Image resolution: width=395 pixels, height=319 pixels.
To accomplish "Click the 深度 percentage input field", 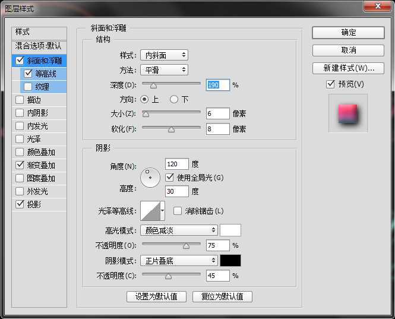I will click(217, 85).
